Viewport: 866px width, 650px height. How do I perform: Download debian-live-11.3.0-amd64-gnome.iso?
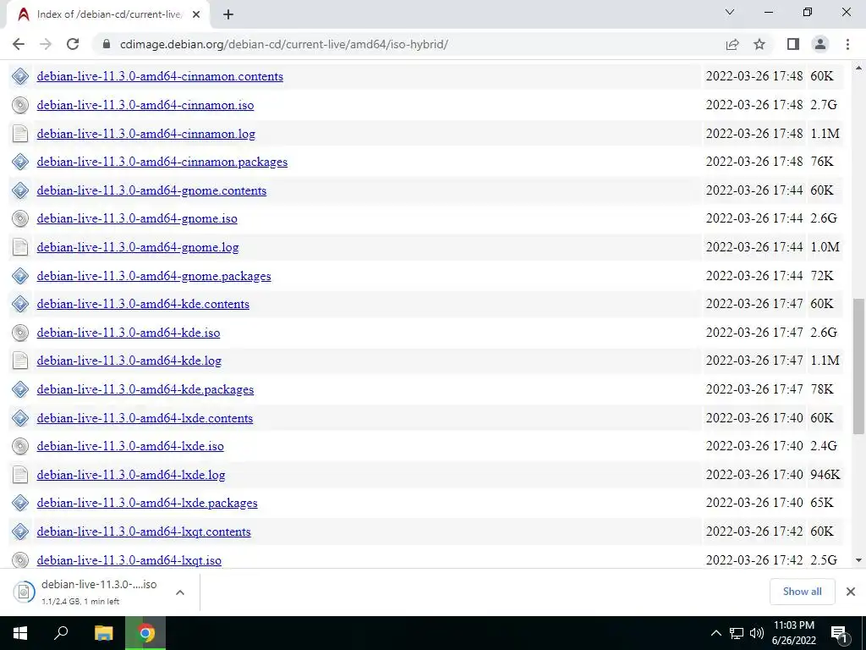[x=137, y=219]
